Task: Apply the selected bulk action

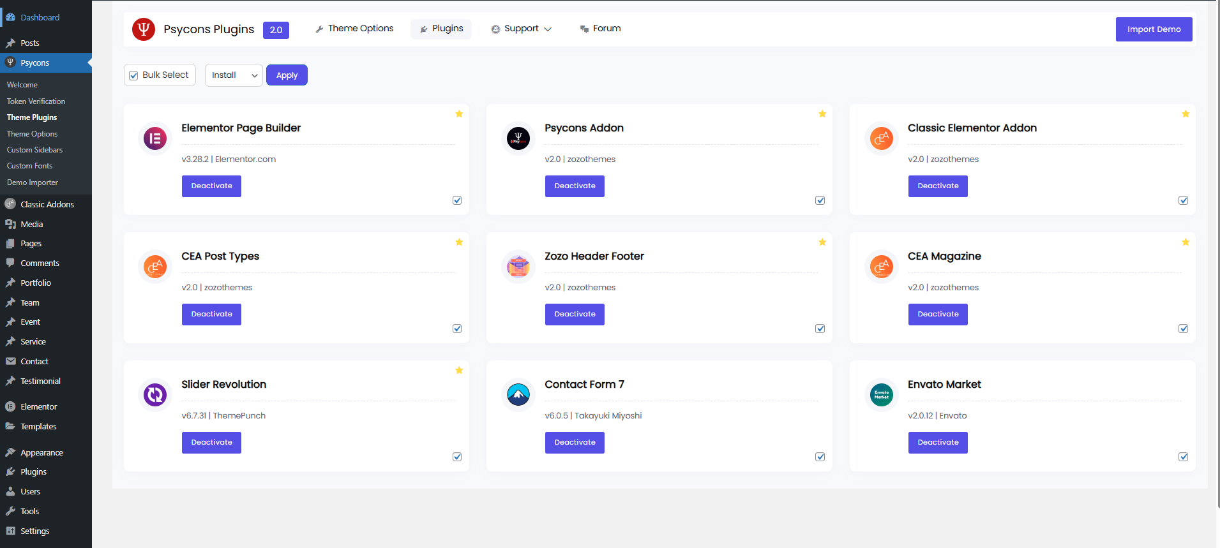Action: coord(287,75)
